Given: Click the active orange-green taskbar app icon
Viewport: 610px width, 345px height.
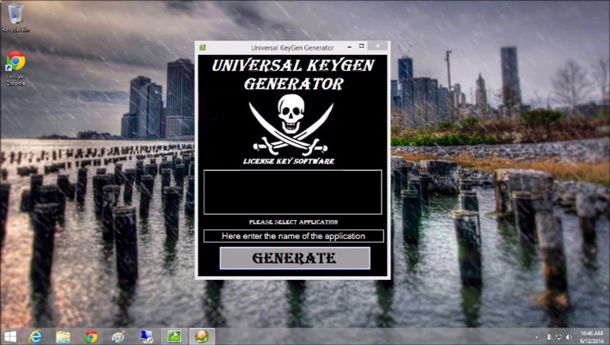Looking at the screenshot, I should 202,337.
